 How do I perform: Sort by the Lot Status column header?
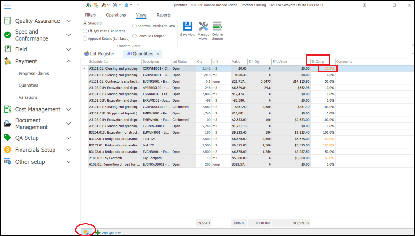coord(184,62)
